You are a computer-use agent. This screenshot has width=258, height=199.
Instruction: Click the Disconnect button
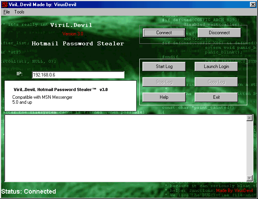click(219, 33)
